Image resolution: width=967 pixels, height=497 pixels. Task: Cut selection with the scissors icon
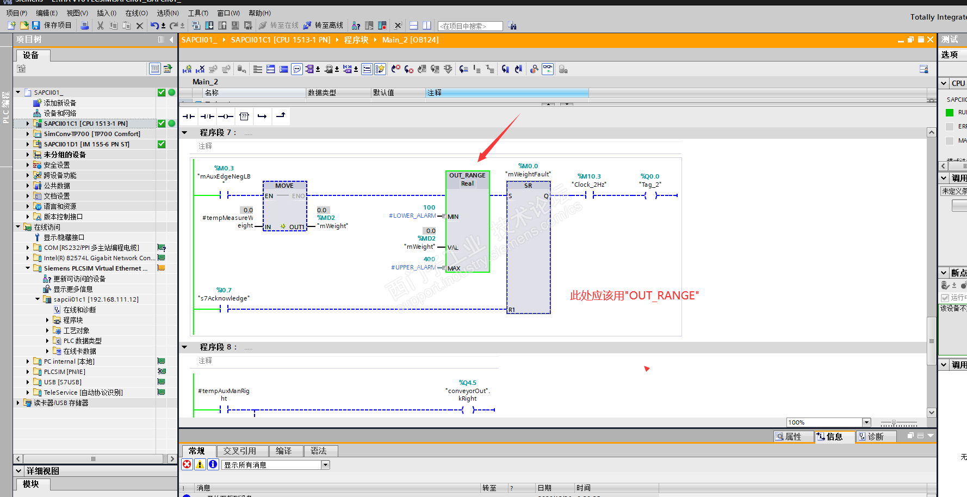pos(101,26)
